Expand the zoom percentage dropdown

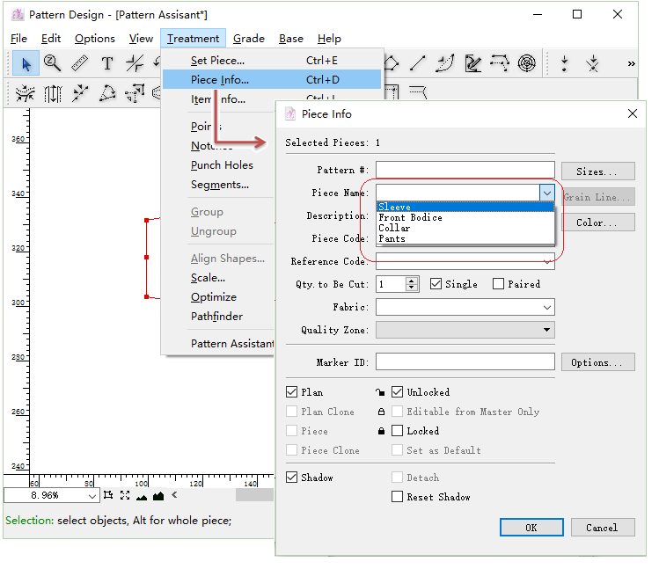click(92, 496)
